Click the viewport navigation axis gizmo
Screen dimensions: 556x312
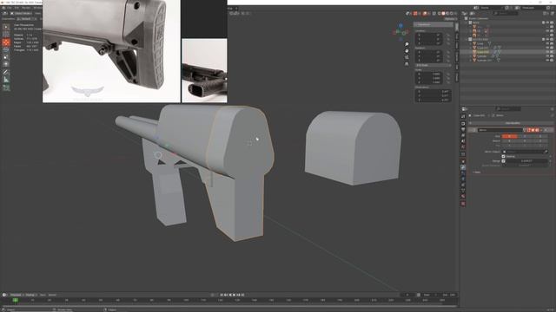400,31
